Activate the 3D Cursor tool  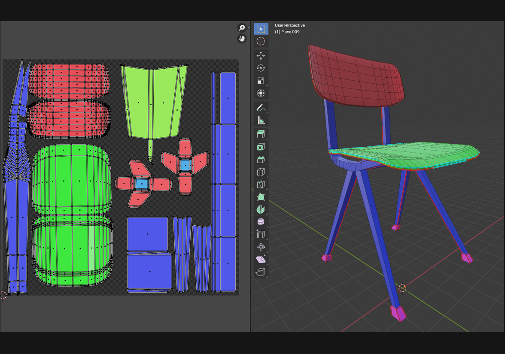(261, 41)
